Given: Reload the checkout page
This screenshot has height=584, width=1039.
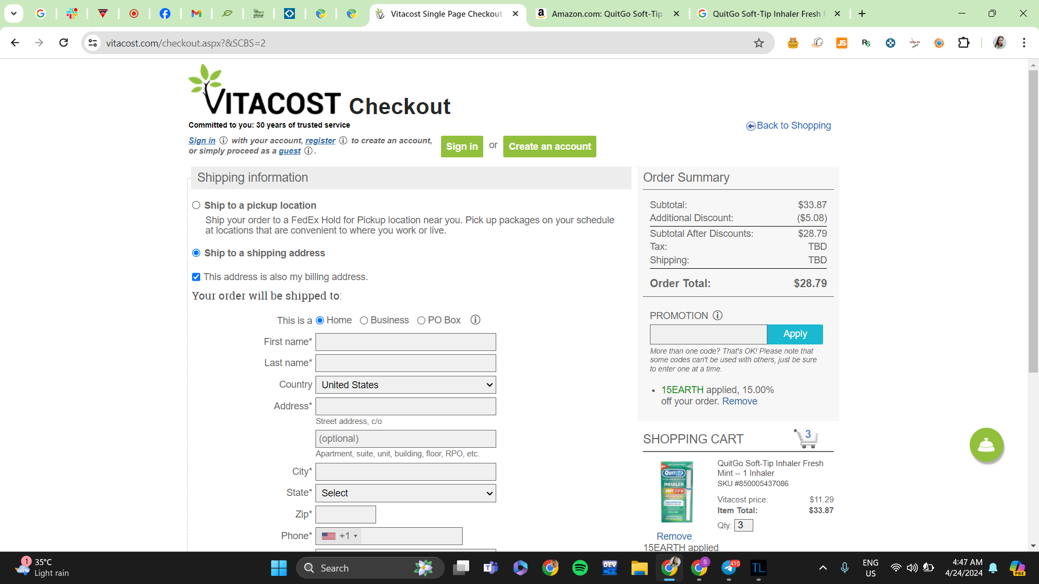Looking at the screenshot, I should coord(63,43).
